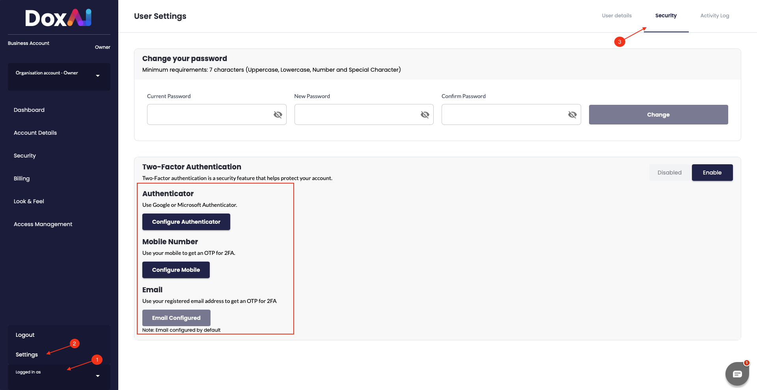The image size is (757, 390).
Task: Click Email Configured button
Action: click(x=176, y=318)
